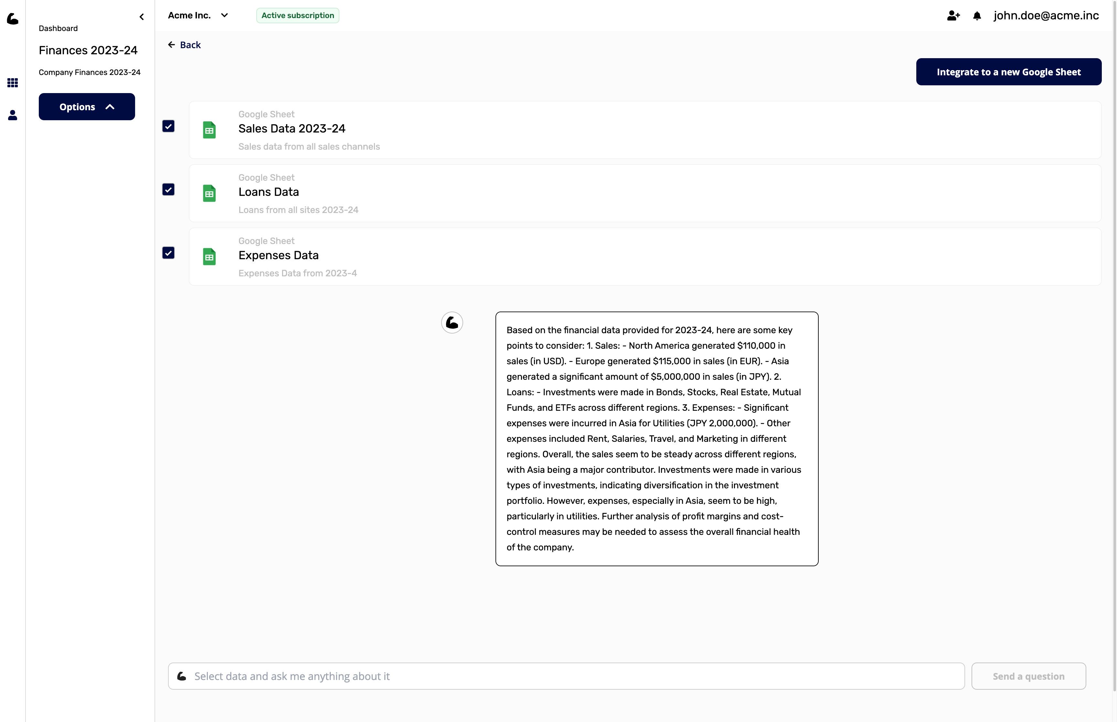Viewport: 1117px width, 722px height.
Task: Click the Expenses Data Google Sheet icon
Action: (209, 257)
